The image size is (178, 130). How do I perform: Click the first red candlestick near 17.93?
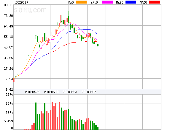(14, 80)
